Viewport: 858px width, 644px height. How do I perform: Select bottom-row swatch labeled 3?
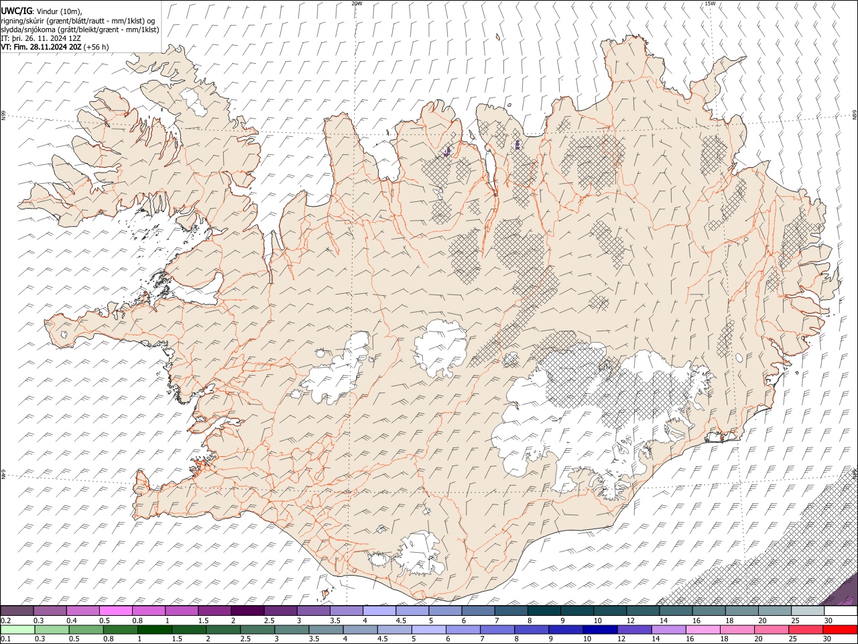click(x=292, y=629)
